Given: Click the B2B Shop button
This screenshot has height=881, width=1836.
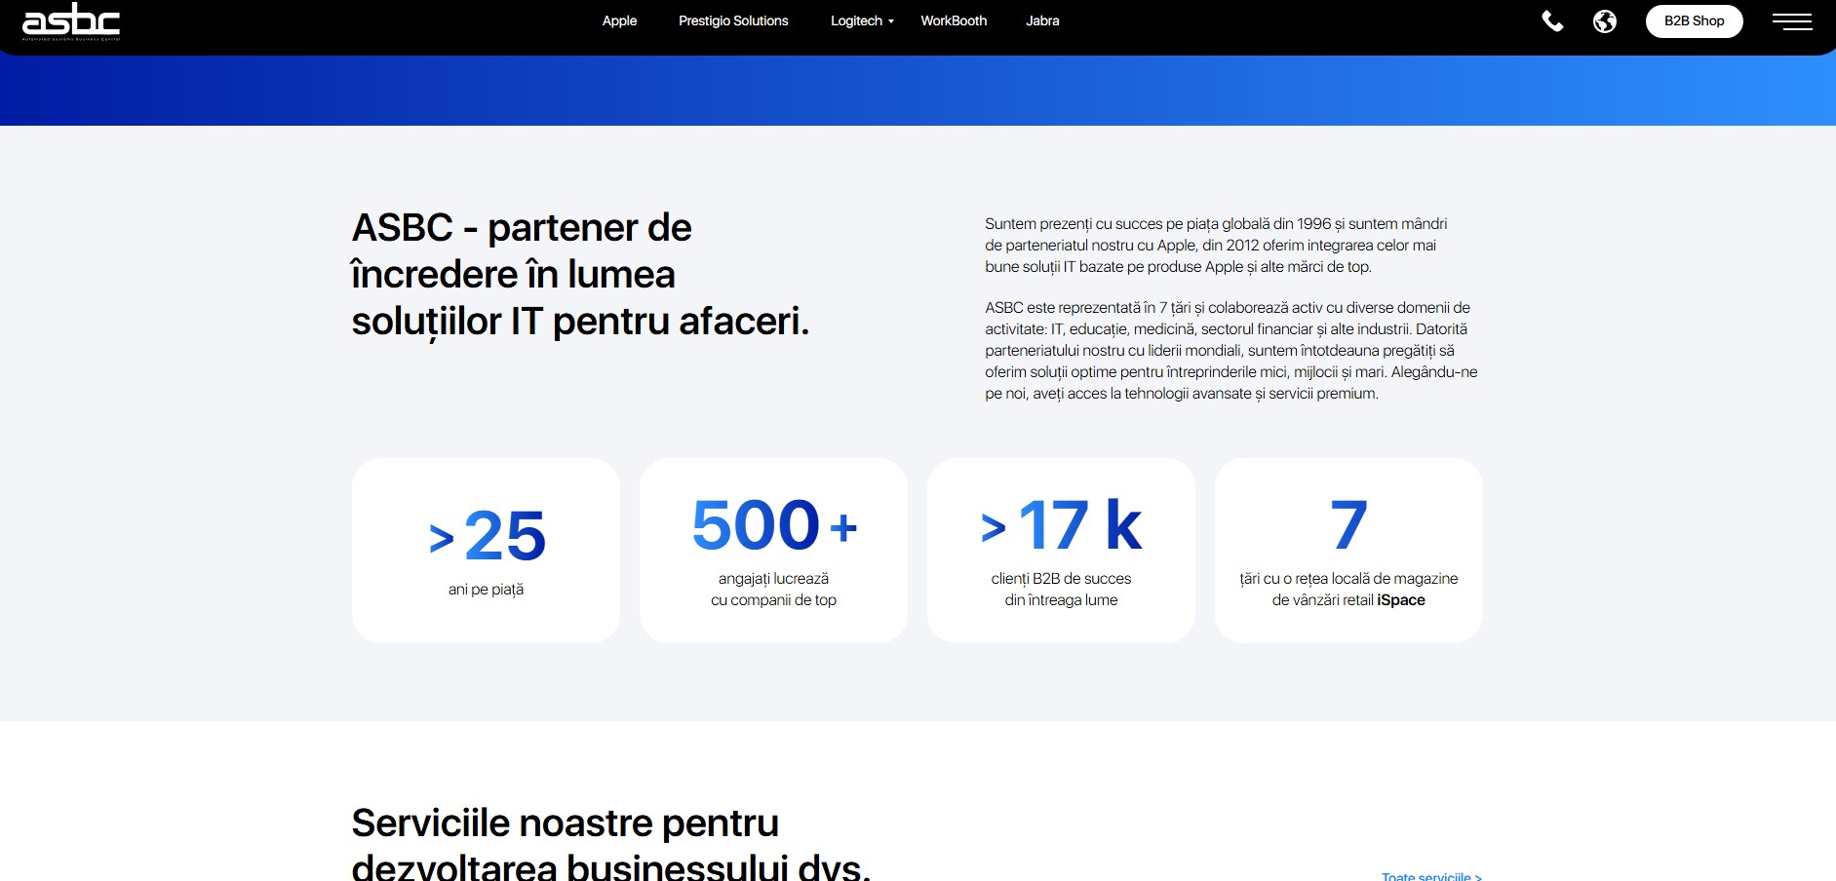Looking at the screenshot, I should (1694, 21).
